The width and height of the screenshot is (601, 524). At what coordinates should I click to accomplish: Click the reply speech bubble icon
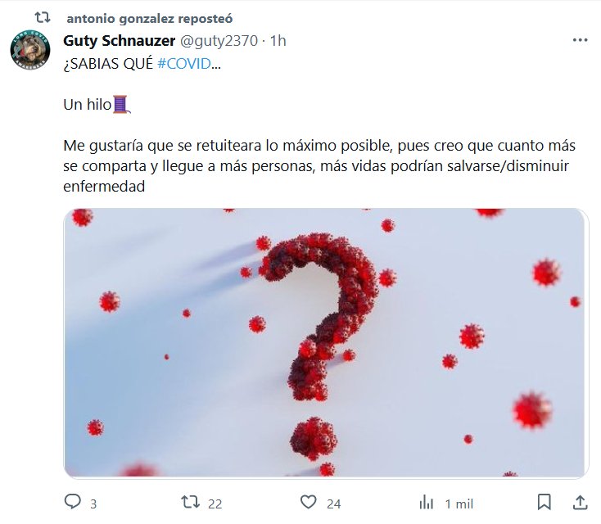(x=72, y=502)
